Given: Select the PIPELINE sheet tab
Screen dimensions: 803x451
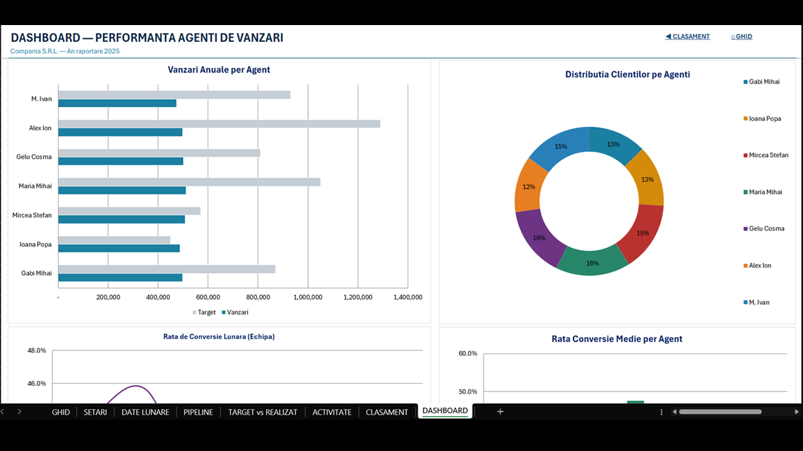Looking at the screenshot, I should click(x=198, y=412).
